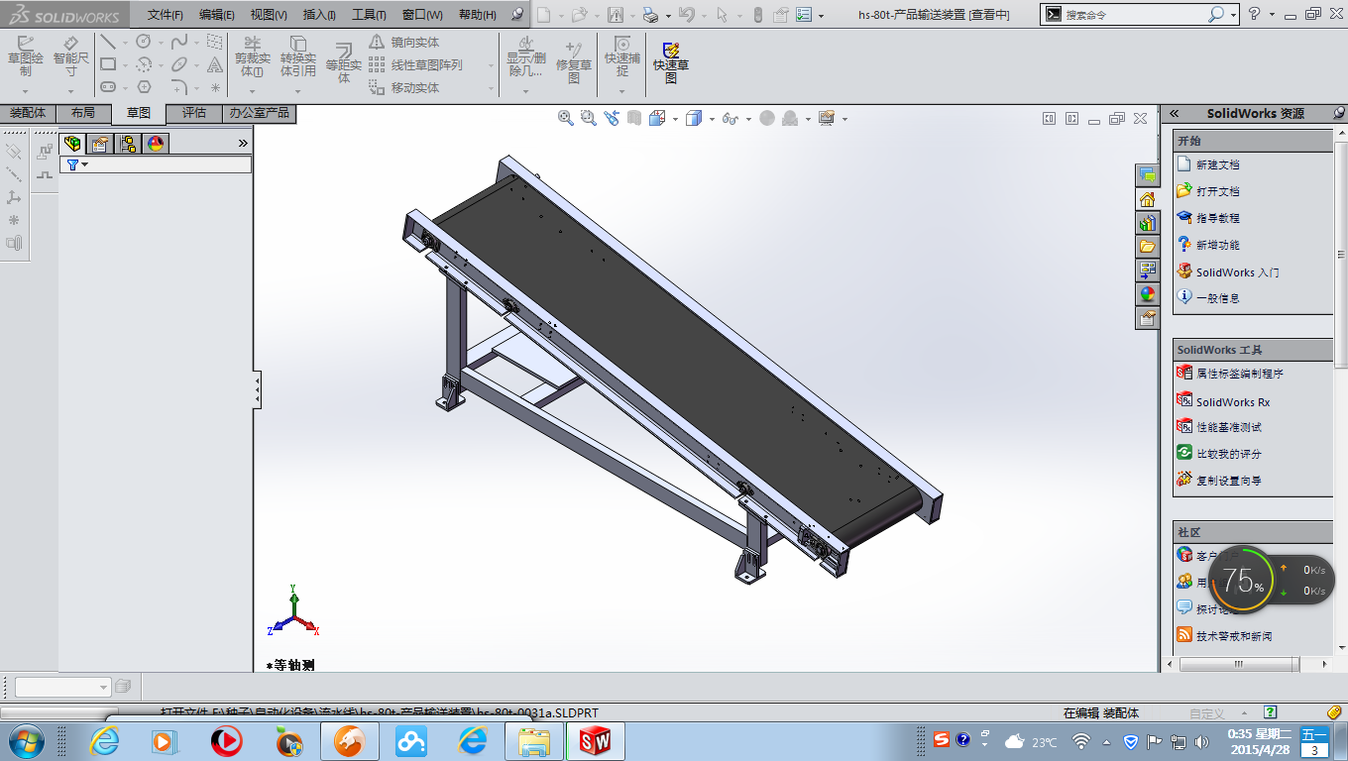Viewport: 1348px width, 761px height.
Task: Open Internet Explorer from the taskbar
Action: (x=104, y=740)
